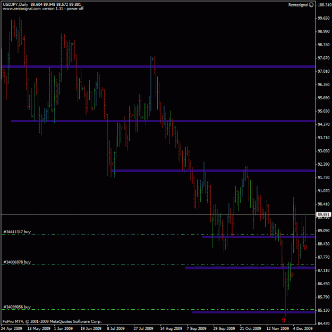Click the 1 Jun 2009 date label

tap(63, 328)
